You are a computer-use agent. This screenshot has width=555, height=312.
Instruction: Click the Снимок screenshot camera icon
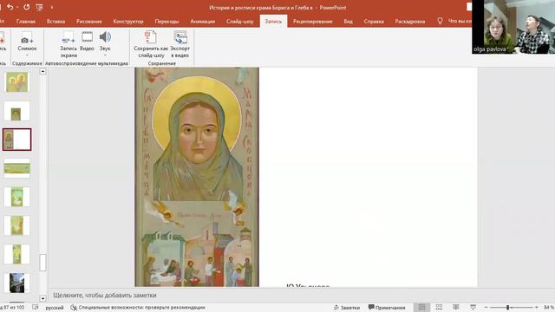[27, 38]
